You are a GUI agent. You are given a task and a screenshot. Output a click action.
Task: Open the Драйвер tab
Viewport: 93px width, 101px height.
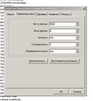[x=42, y=14]
